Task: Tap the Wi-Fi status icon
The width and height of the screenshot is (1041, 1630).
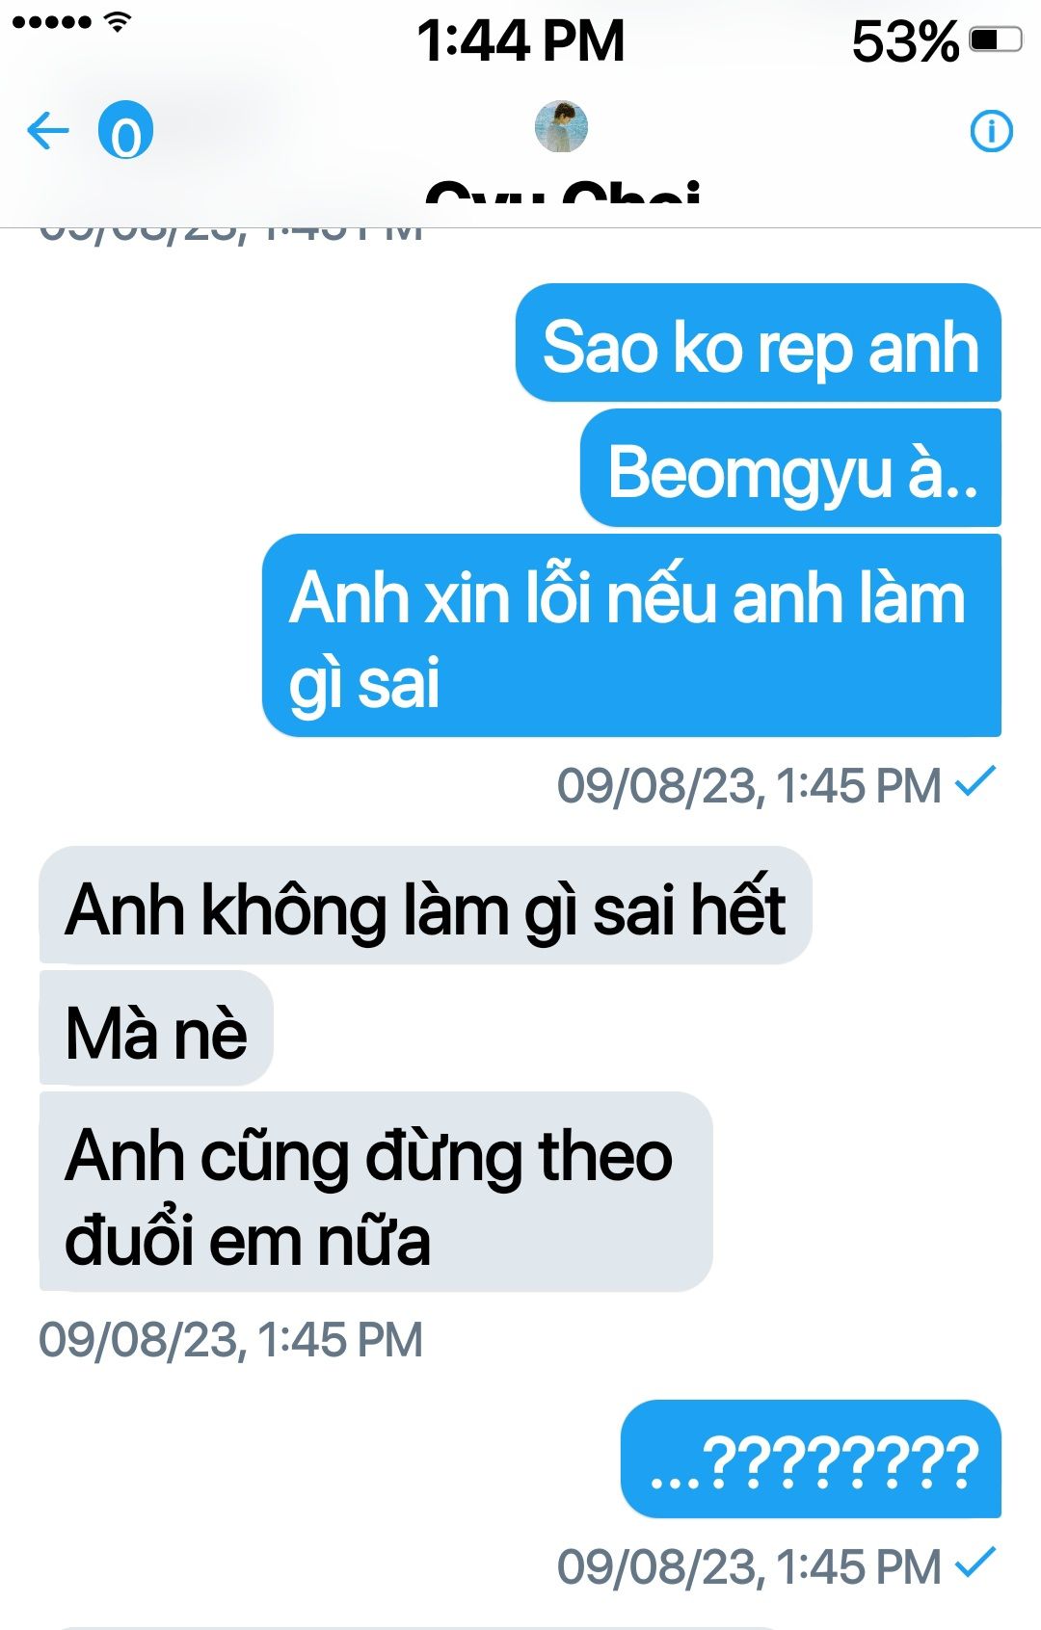Action: pos(118,21)
